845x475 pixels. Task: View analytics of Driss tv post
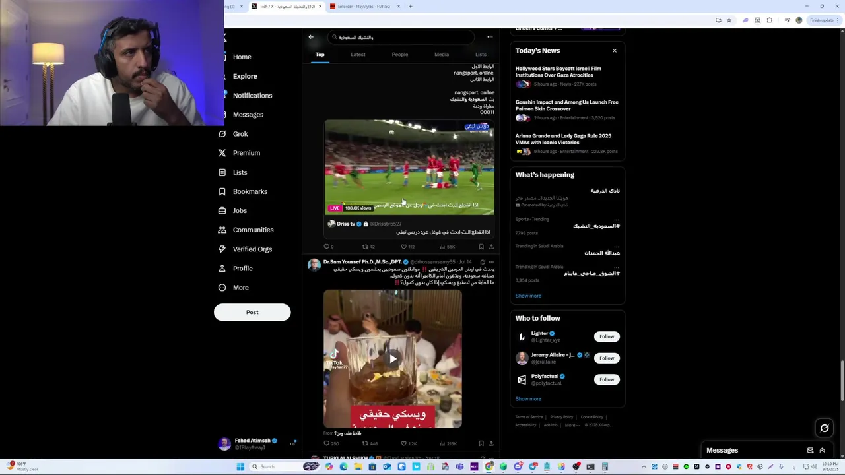click(x=442, y=247)
